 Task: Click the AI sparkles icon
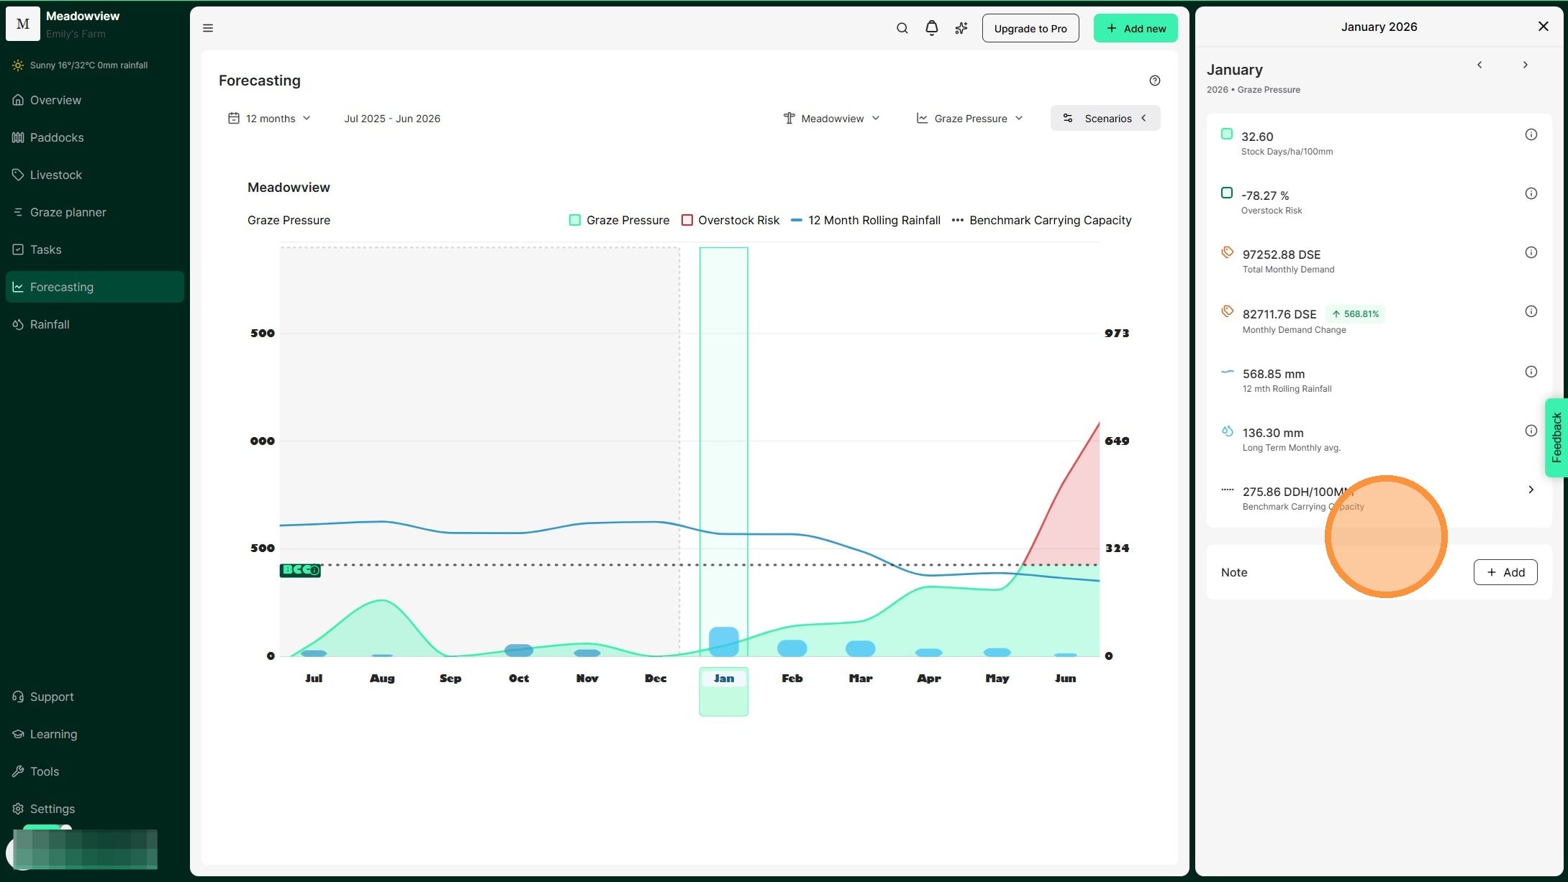point(961,28)
